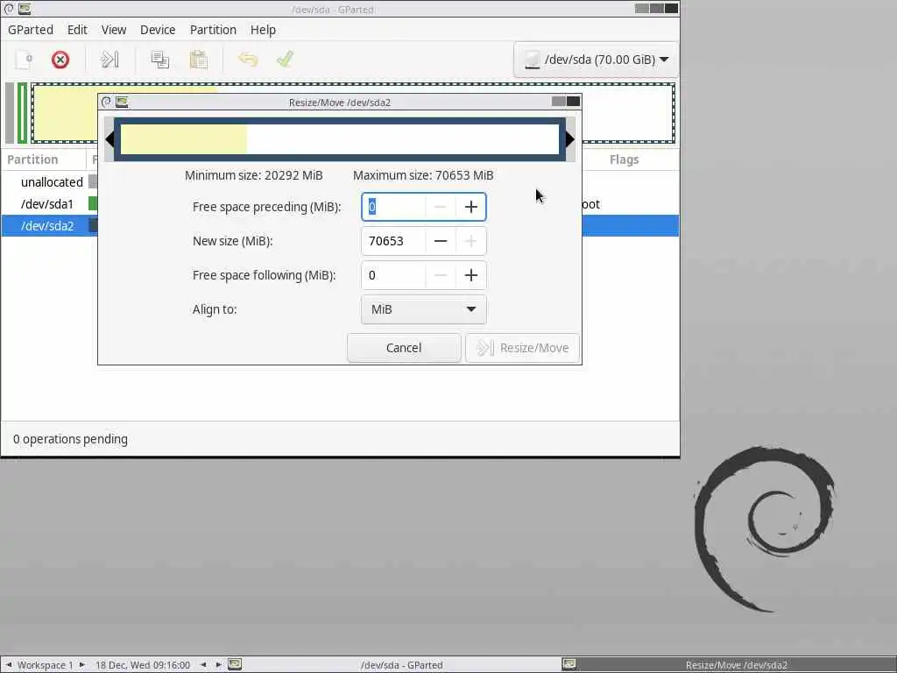Focus the New size (MiB) field
The image size is (897, 673).
tap(393, 241)
